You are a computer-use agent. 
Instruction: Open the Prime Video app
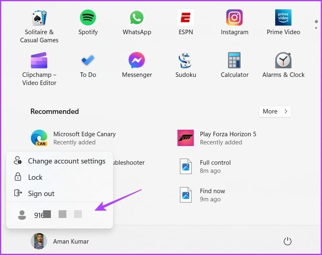pos(283,22)
